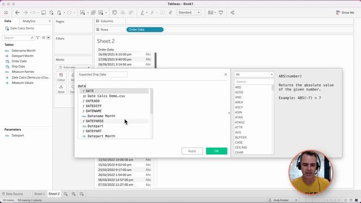Click the Clear Sheet toolbar icon
361x203 pixels.
tap(101, 12)
